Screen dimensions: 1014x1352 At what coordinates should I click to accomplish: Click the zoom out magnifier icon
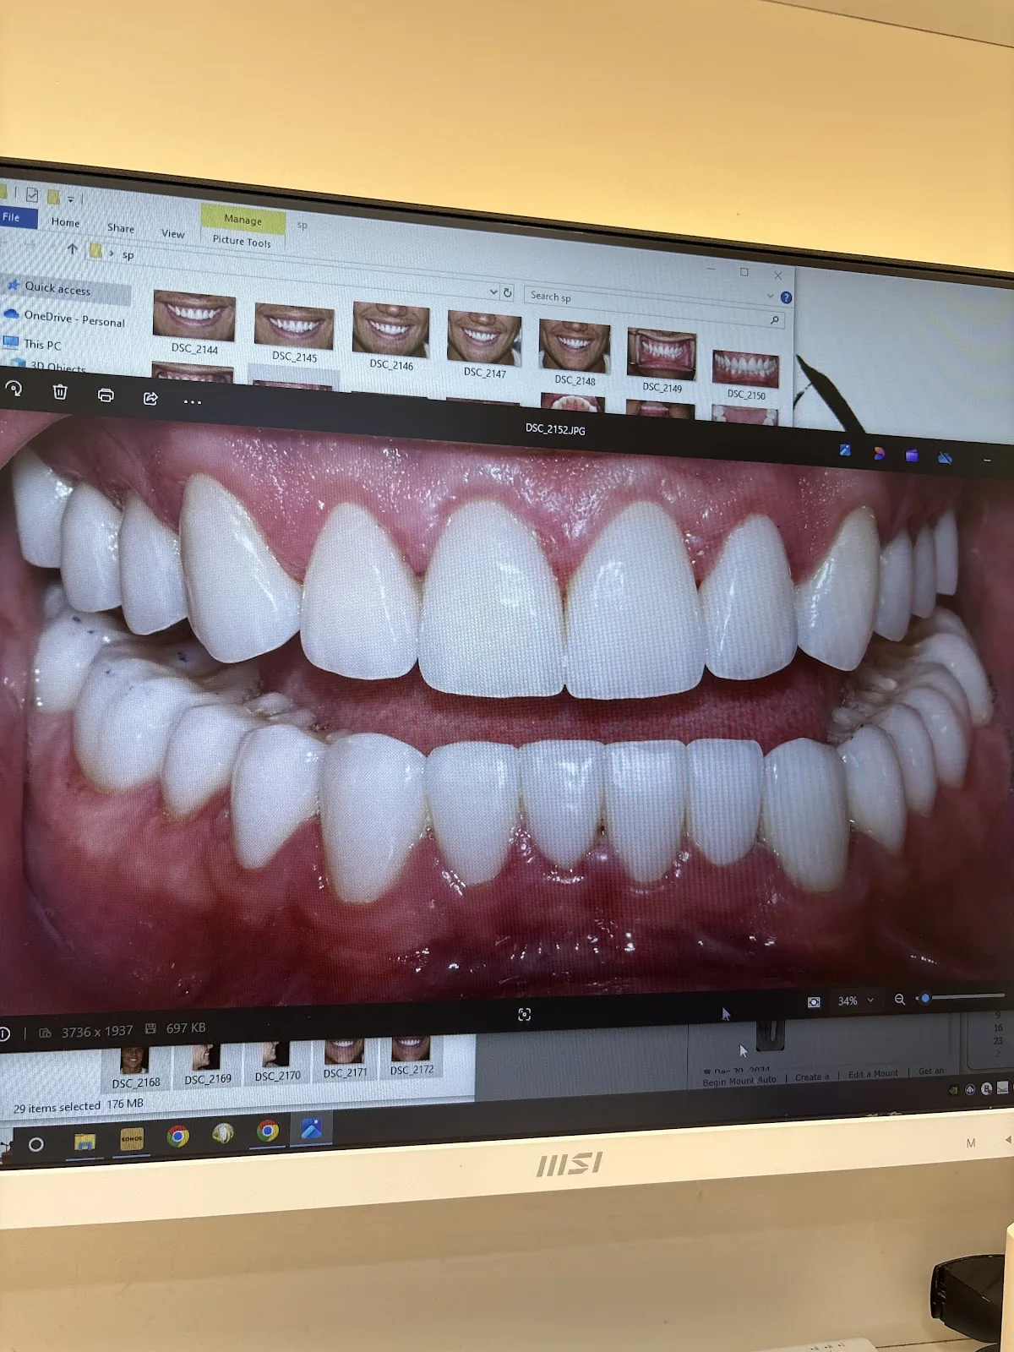pos(900,1000)
